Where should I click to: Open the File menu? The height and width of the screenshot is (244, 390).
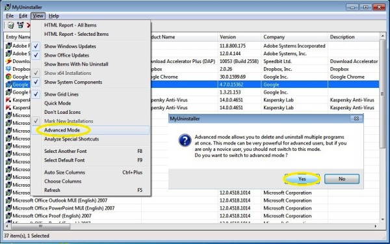coord(10,16)
